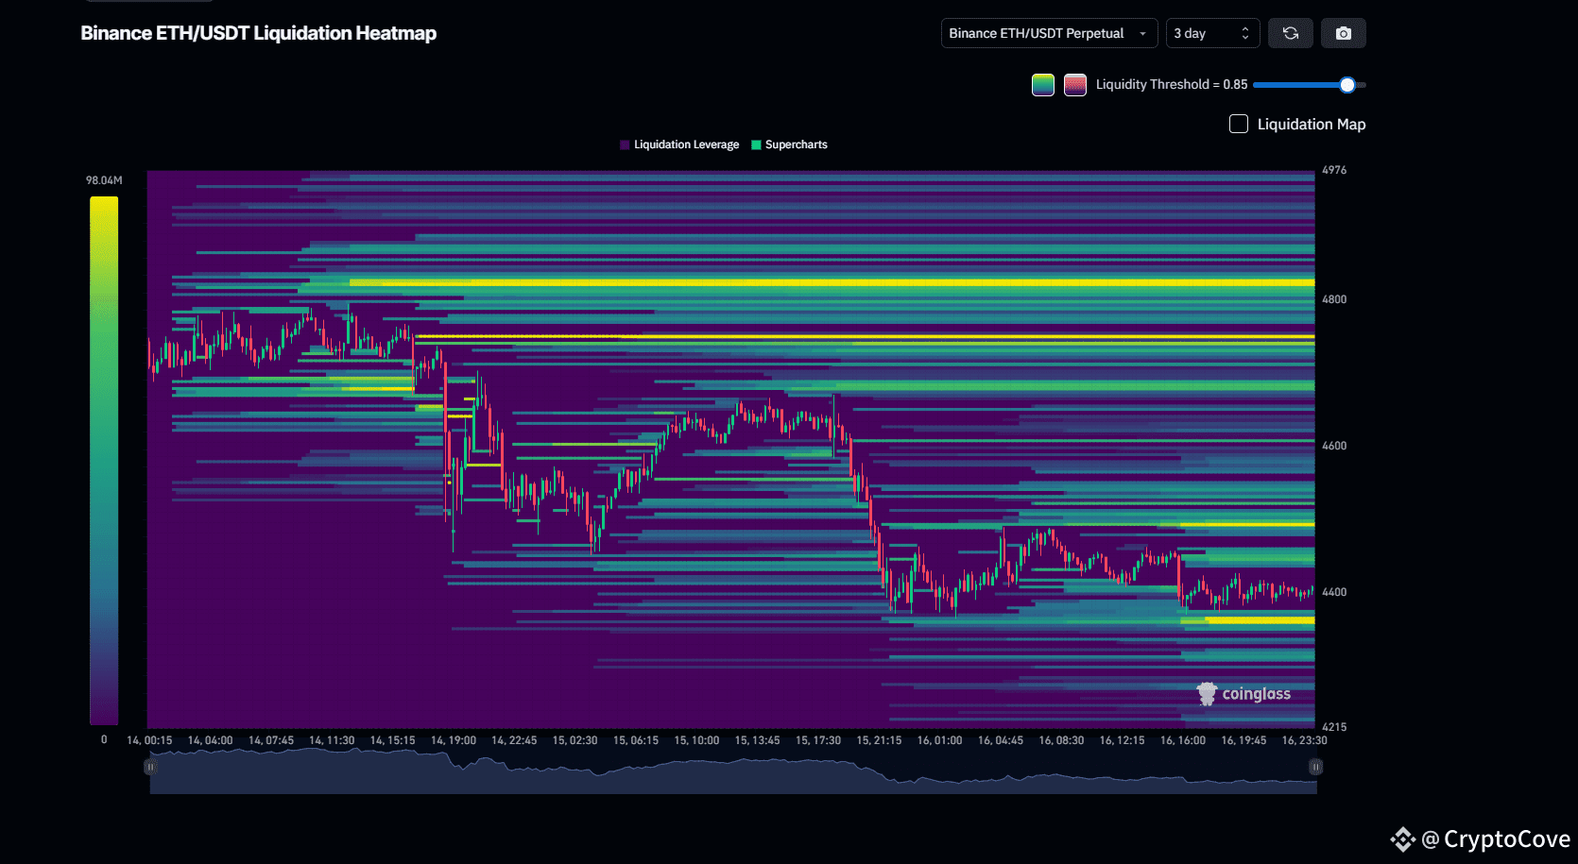Click the 4976 top price label
Image resolution: width=1578 pixels, height=864 pixels.
click(1334, 170)
